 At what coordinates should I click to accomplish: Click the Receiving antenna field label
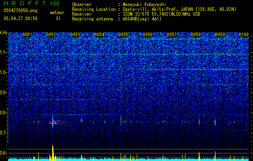tap(93, 19)
